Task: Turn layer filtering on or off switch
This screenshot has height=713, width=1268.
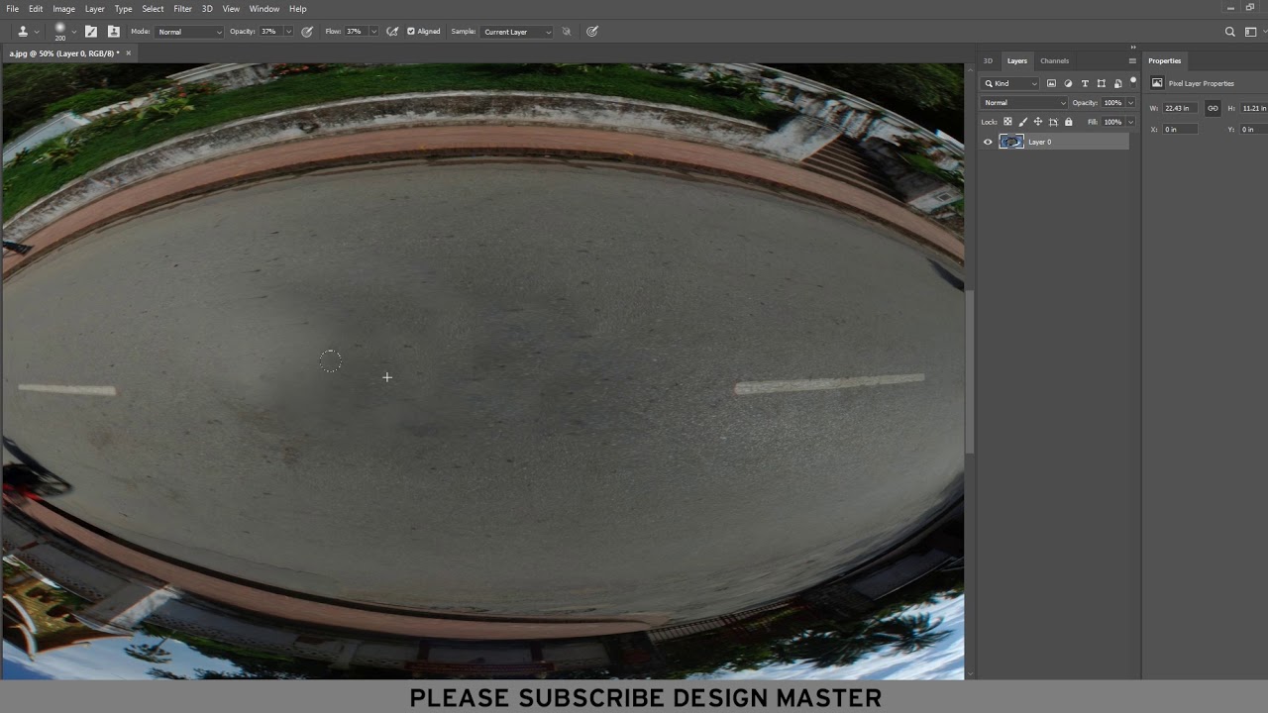Action: 1133,82
